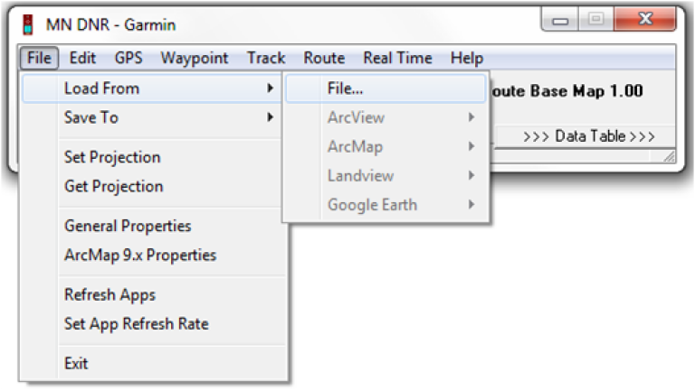Choose Set App Refresh Rate

(x=151, y=324)
